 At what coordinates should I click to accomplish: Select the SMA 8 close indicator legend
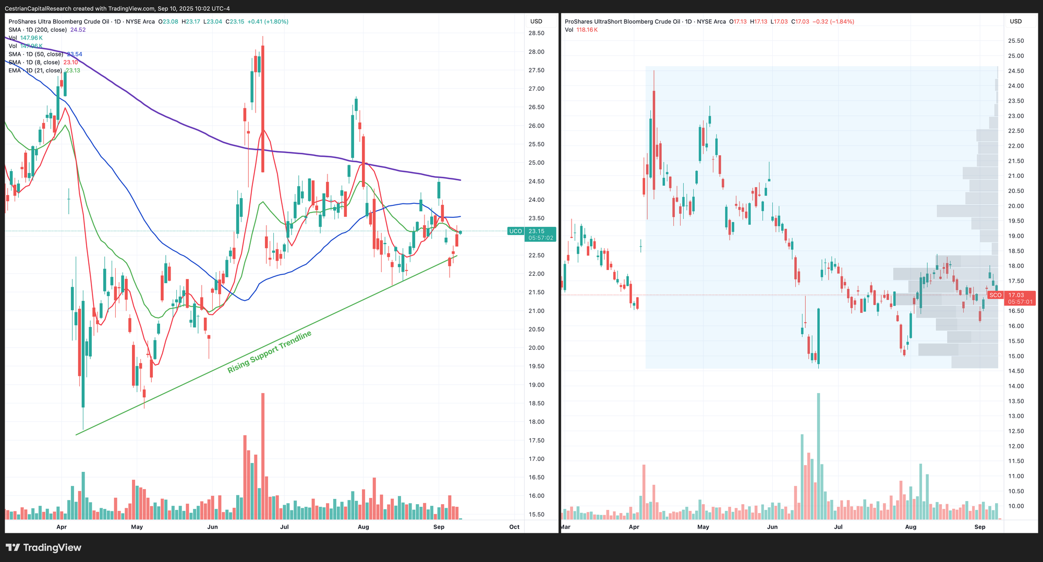coord(43,63)
